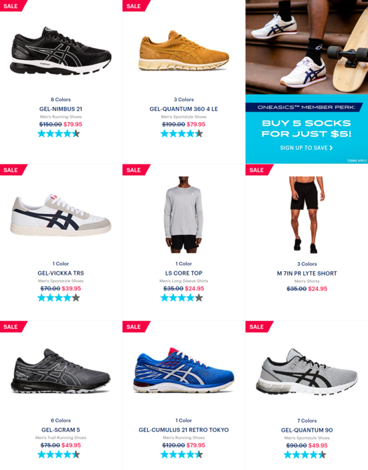Image resolution: width=368 pixels, height=470 pixels.
Task: Click the 8 Colors label for GEL-NIMBUS 21
Action: [x=61, y=100]
